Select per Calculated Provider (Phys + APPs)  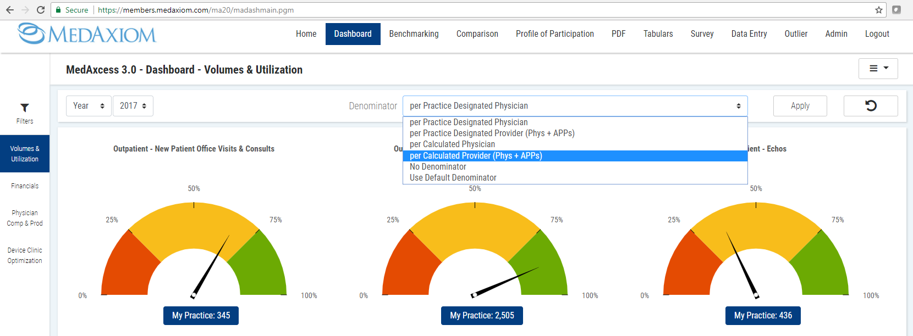[476, 156]
